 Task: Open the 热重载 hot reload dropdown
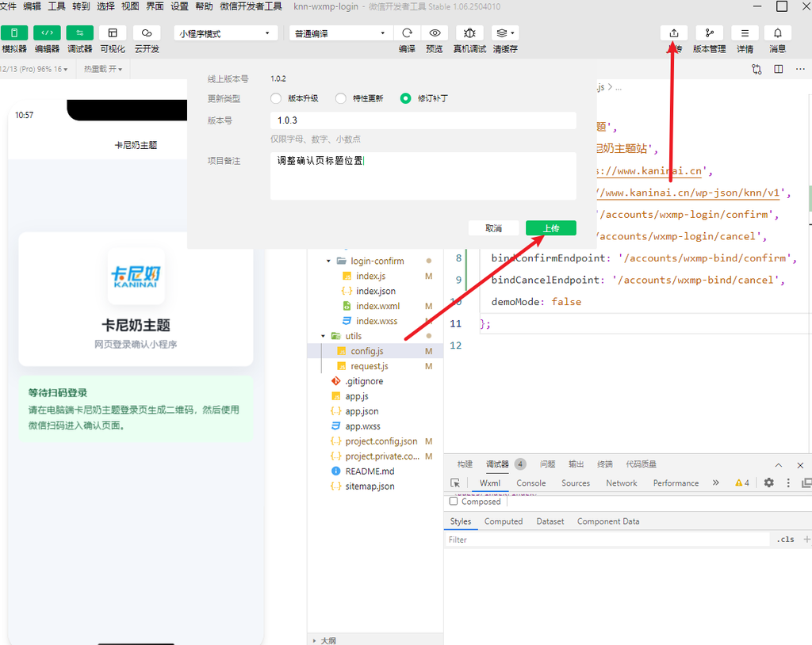coord(103,69)
